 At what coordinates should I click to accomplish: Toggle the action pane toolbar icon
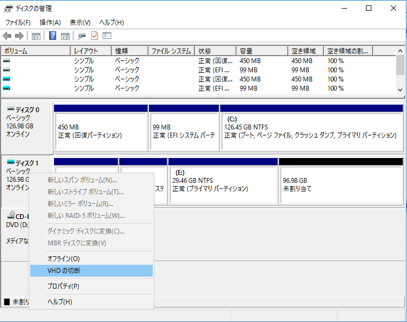65,36
